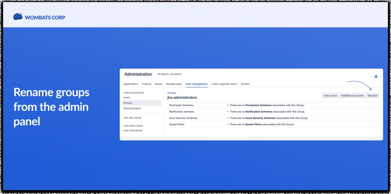Click the 'no Saved Filters associated' message
Viewport: 391px width, 194px height.
click(262, 124)
